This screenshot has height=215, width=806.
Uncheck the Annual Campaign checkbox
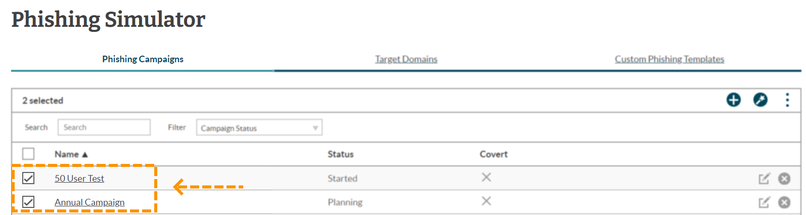(28, 202)
